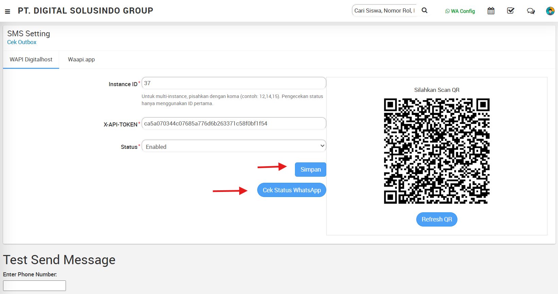Focus the Cari Siswa search box

tap(384, 11)
